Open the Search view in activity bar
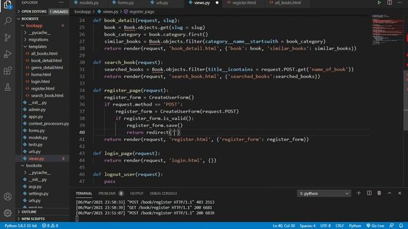Viewport: 408px width, 229px height. [8, 21]
